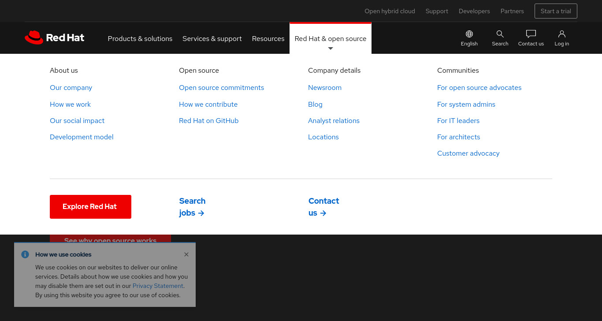Screen dimensions: 602x321
Task: Open the Locations link
Action: (323, 137)
